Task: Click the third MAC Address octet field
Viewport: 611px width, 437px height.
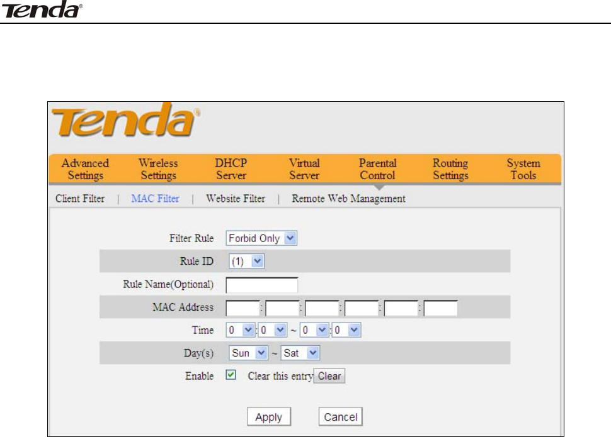Action: click(322, 308)
